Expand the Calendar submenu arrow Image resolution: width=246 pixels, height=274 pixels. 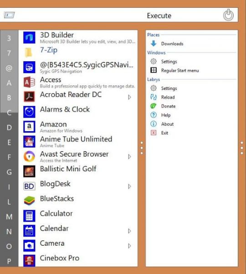click(129, 231)
